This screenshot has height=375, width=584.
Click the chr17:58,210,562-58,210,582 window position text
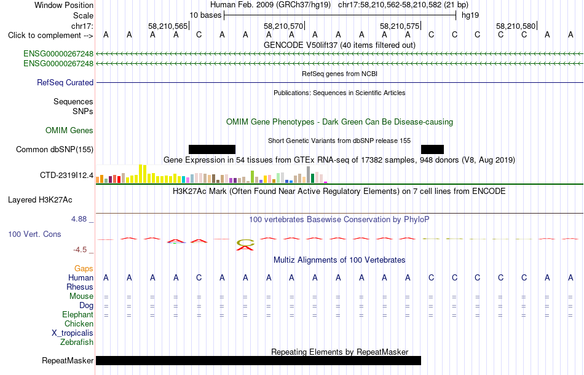403,5
